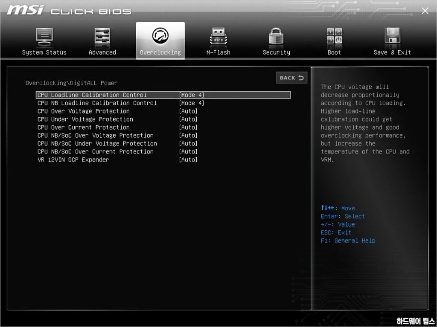Select the CPU NB/SoC Over Voltage Protection label
This screenshot has height=327, width=437.
pyautogui.click(x=95, y=136)
